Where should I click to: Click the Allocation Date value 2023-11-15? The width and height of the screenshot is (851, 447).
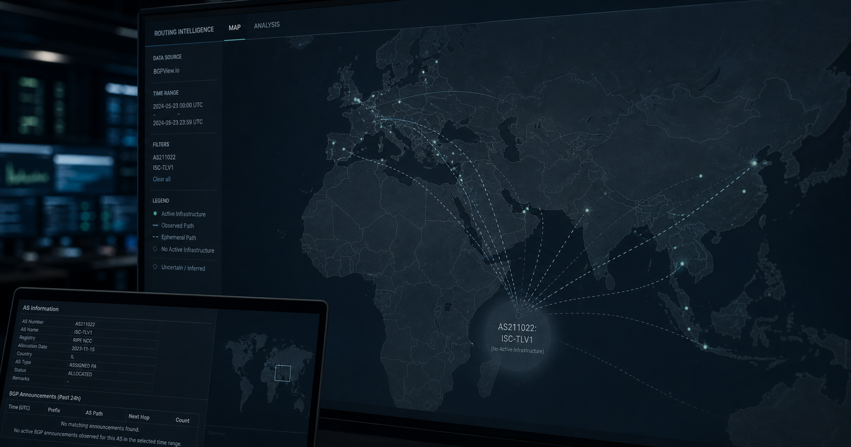(x=83, y=349)
